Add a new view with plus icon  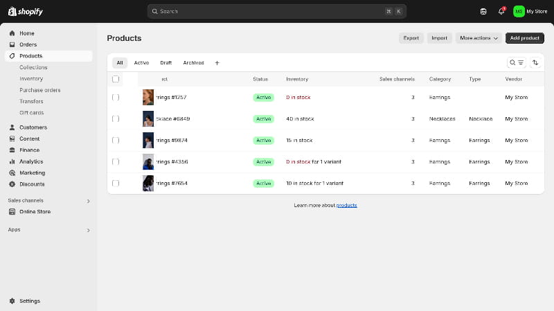coord(217,62)
